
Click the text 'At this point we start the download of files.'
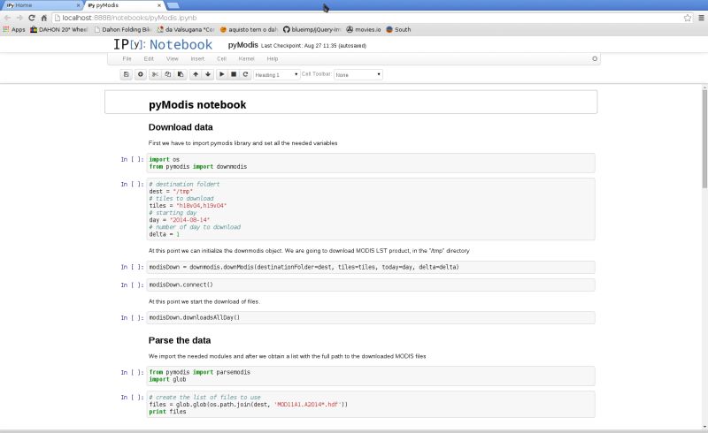pyautogui.click(x=204, y=301)
